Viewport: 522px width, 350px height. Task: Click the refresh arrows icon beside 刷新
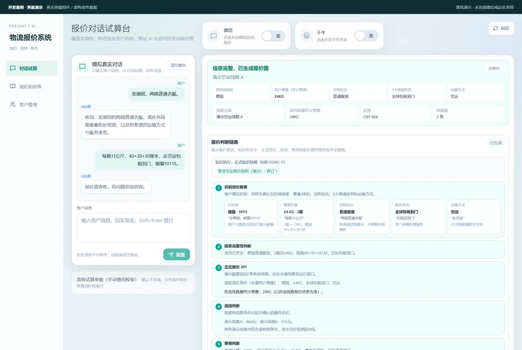495,28
